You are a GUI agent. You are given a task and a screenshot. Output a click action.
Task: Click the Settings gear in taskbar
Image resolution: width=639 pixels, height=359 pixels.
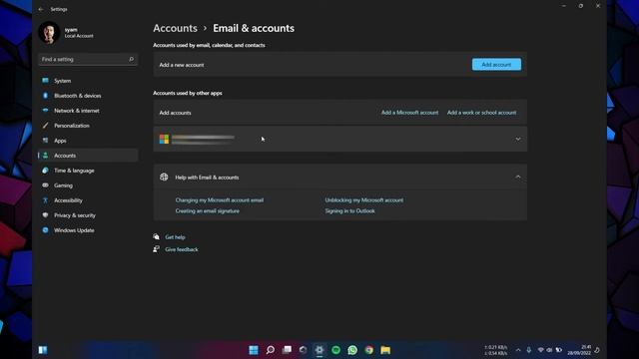(319, 350)
